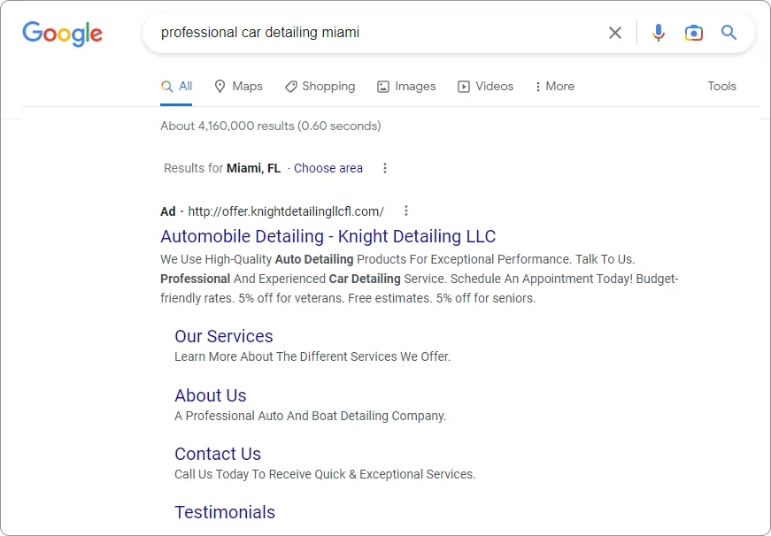The height and width of the screenshot is (536, 771).
Task: Start voice search with the microphone icon
Action: click(659, 33)
